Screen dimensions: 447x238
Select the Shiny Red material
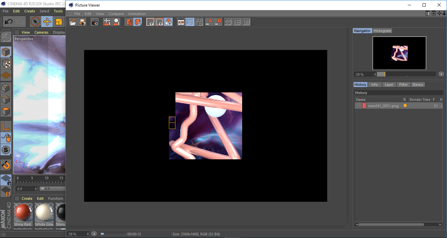23,214
